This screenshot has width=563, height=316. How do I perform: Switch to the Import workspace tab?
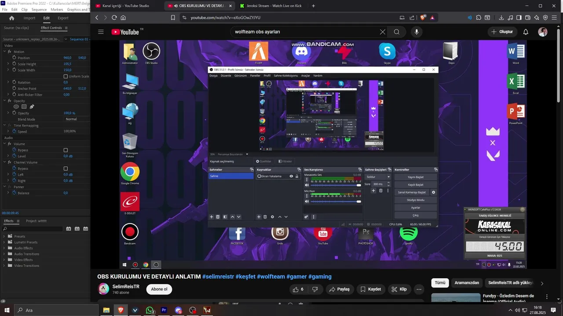tap(29, 18)
